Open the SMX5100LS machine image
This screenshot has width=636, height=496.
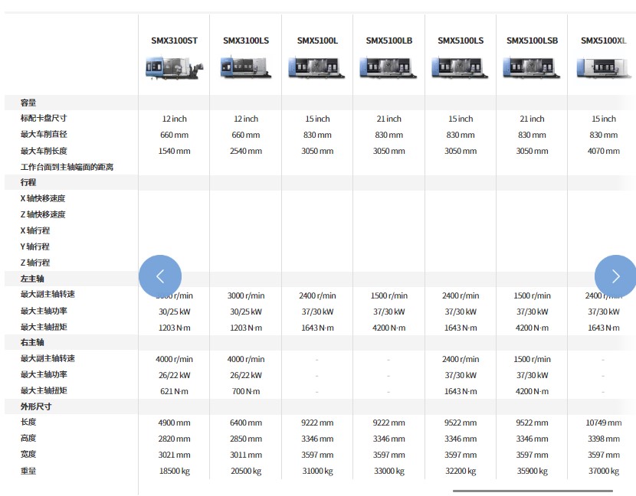(461, 67)
